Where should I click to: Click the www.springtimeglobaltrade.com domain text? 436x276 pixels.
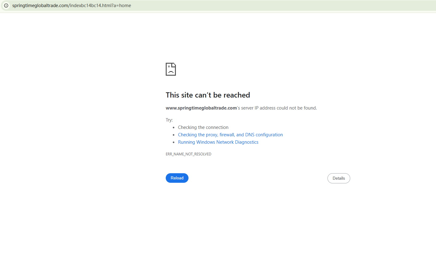point(201,108)
